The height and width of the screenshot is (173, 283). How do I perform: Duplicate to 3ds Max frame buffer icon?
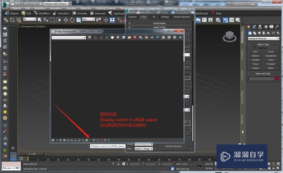point(140,38)
